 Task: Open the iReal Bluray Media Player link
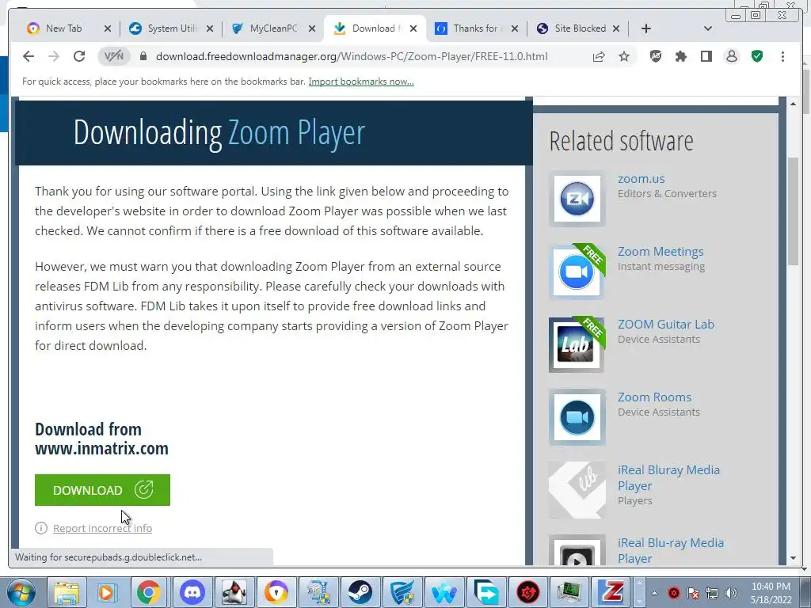[668, 477]
